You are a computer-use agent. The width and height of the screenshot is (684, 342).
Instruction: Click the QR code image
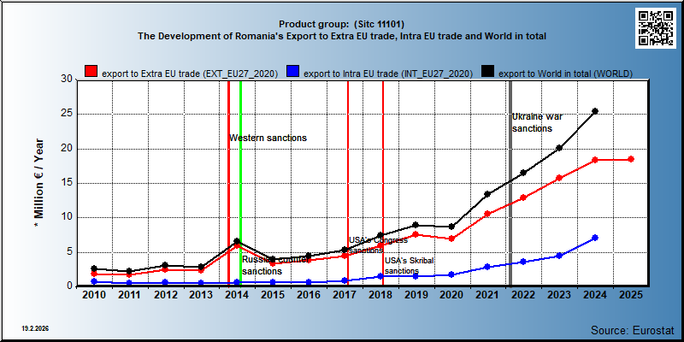coord(657,28)
